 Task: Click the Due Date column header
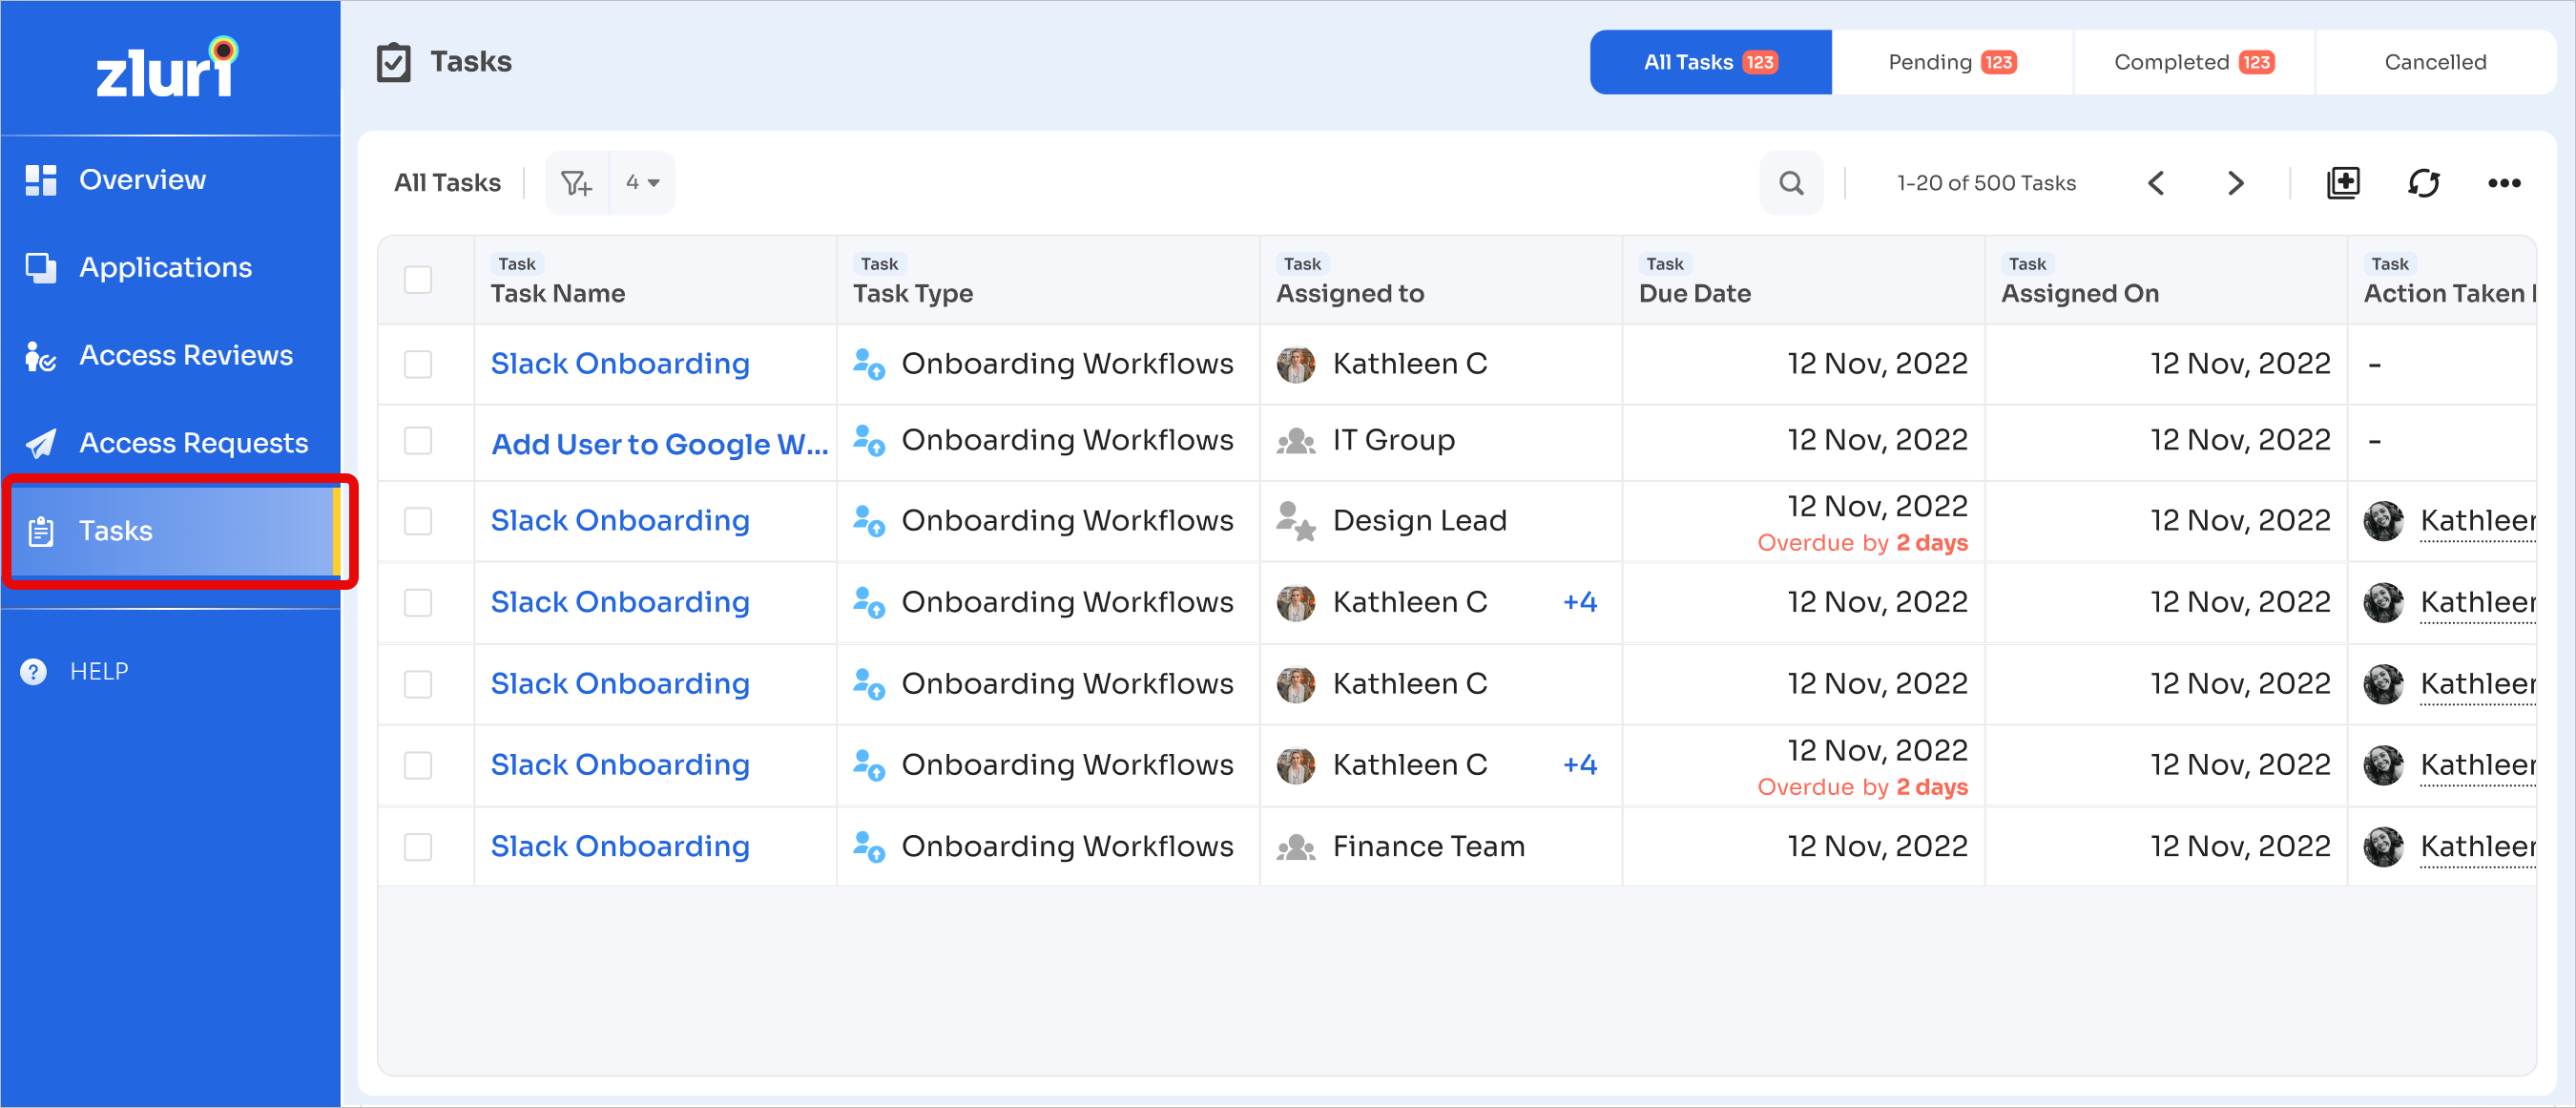1694,293
